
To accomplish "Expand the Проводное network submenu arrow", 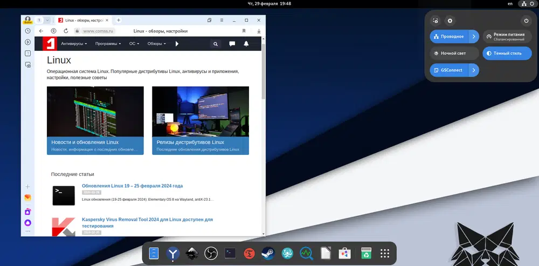I will (x=473, y=37).
